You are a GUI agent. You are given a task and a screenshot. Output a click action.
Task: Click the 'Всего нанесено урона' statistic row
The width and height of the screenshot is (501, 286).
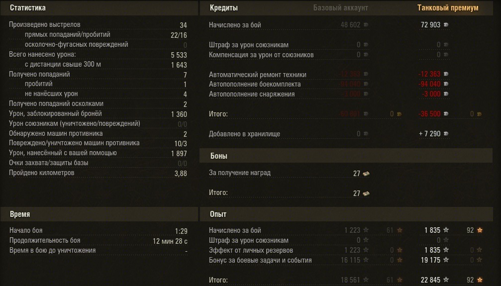click(x=43, y=55)
